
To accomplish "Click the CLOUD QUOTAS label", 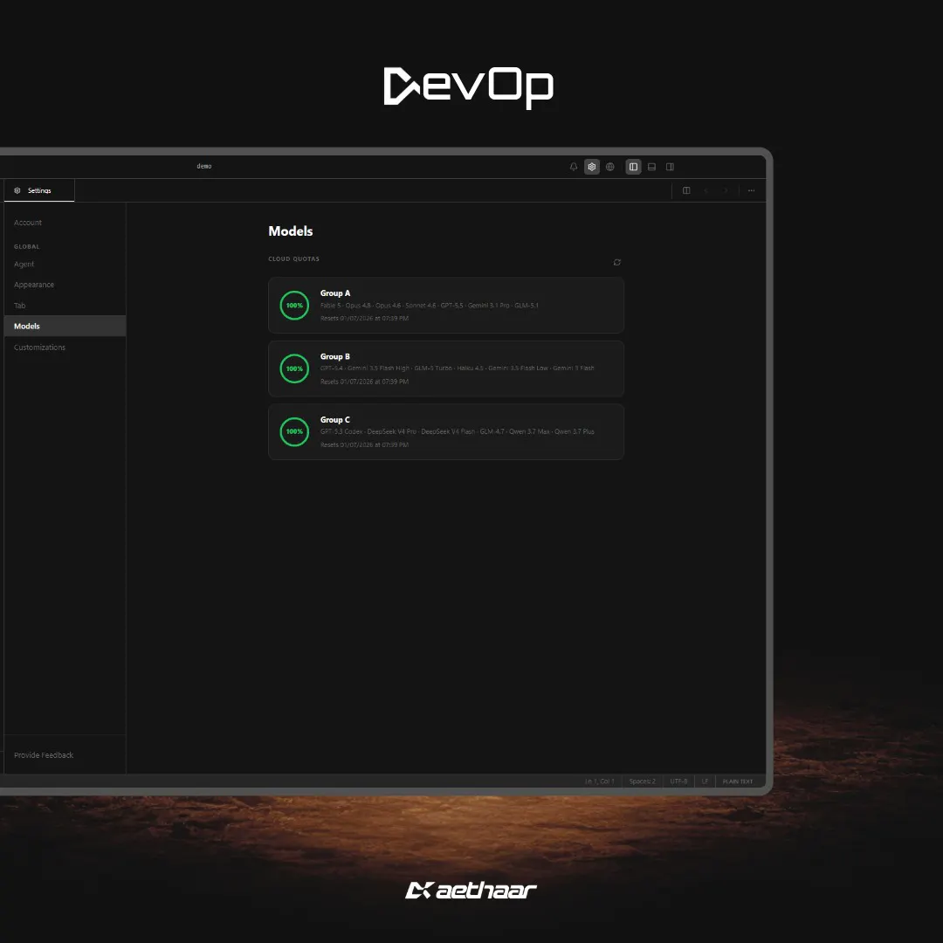I will (293, 258).
